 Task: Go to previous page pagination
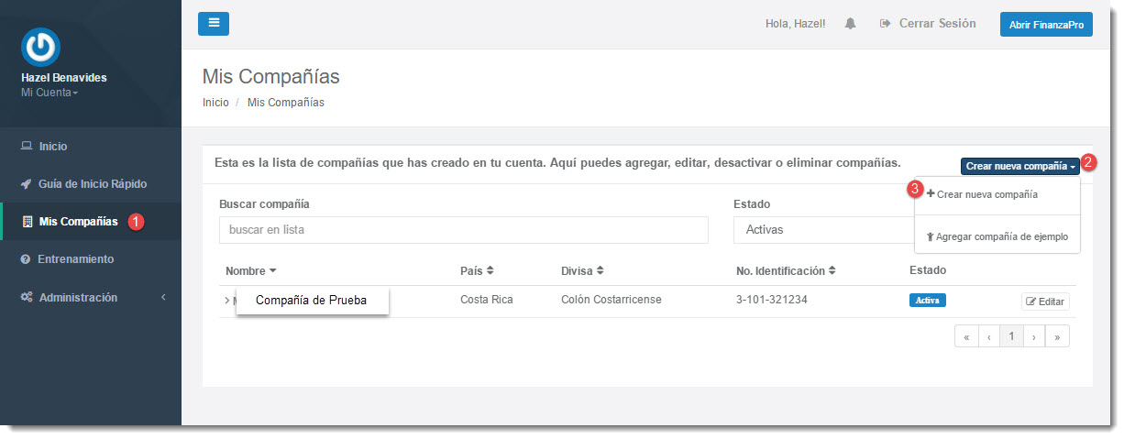pyautogui.click(x=989, y=336)
